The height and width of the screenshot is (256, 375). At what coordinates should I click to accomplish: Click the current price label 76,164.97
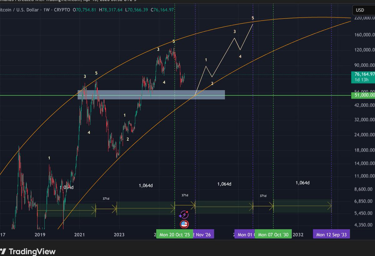[364, 74]
